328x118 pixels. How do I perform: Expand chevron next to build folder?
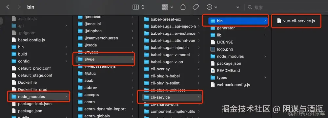(66, 54)
